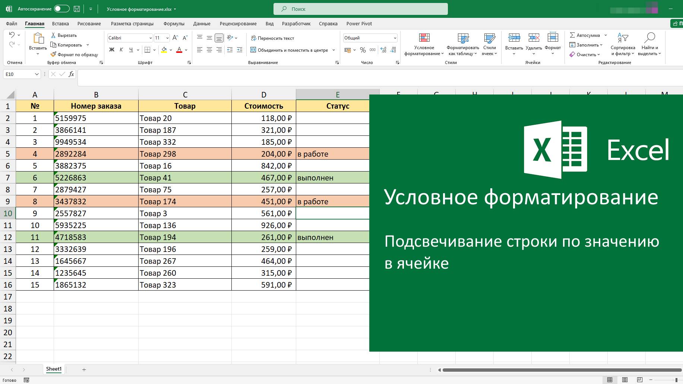The height and width of the screenshot is (384, 683).
Task: Click the Save disk icon
Action: pos(77,9)
